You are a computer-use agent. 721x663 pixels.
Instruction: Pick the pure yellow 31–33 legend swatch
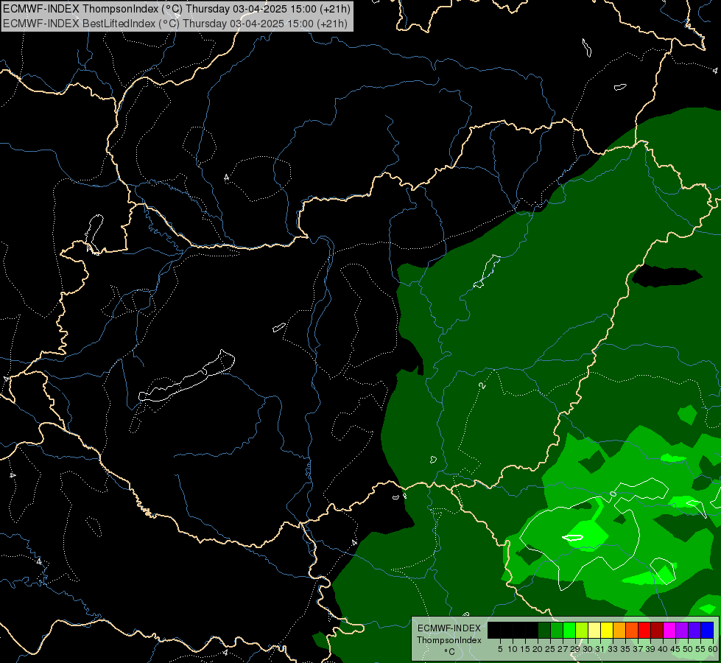(607, 630)
